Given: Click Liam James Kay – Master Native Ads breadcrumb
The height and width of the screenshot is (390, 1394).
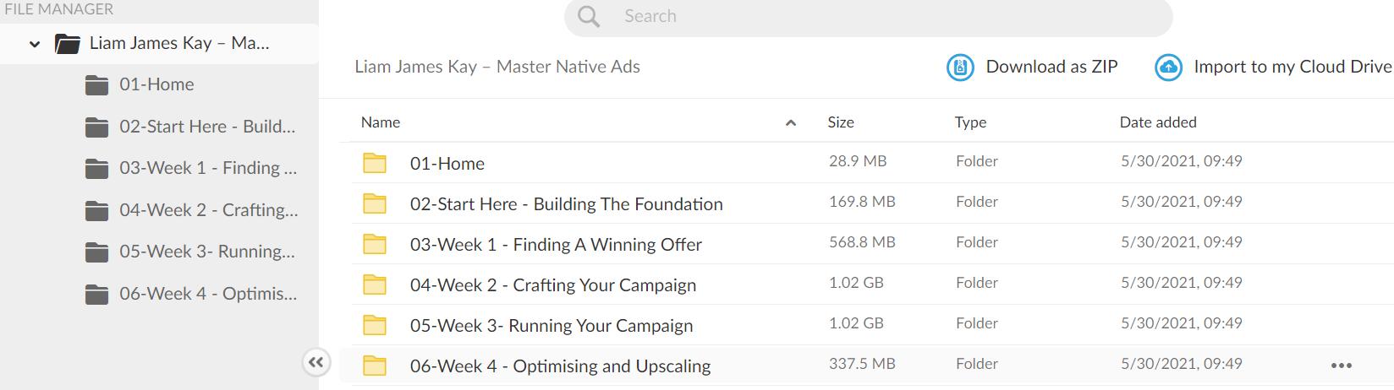Looking at the screenshot, I should click(497, 67).
